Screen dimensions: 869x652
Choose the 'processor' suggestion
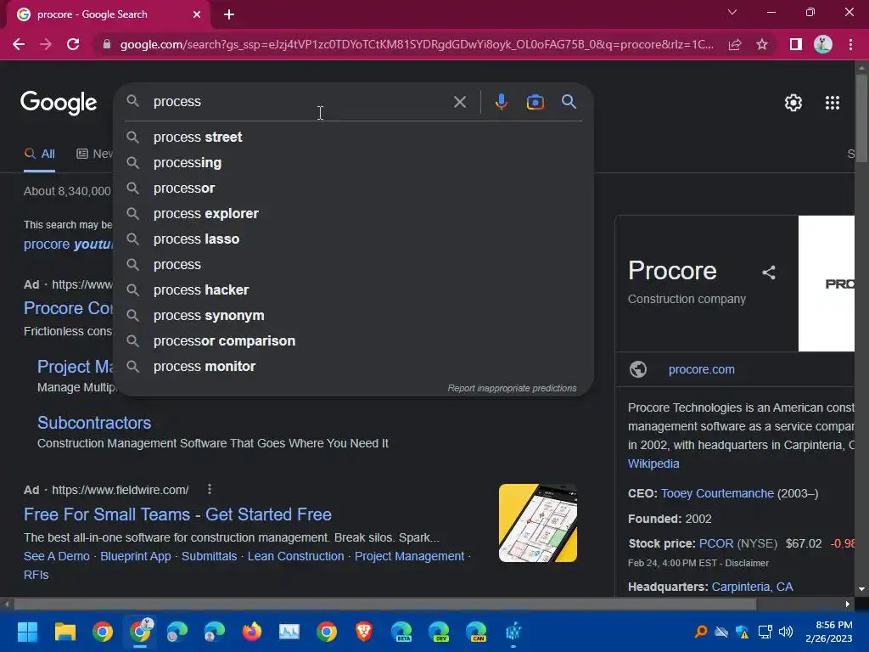click(x=353, y=188)
